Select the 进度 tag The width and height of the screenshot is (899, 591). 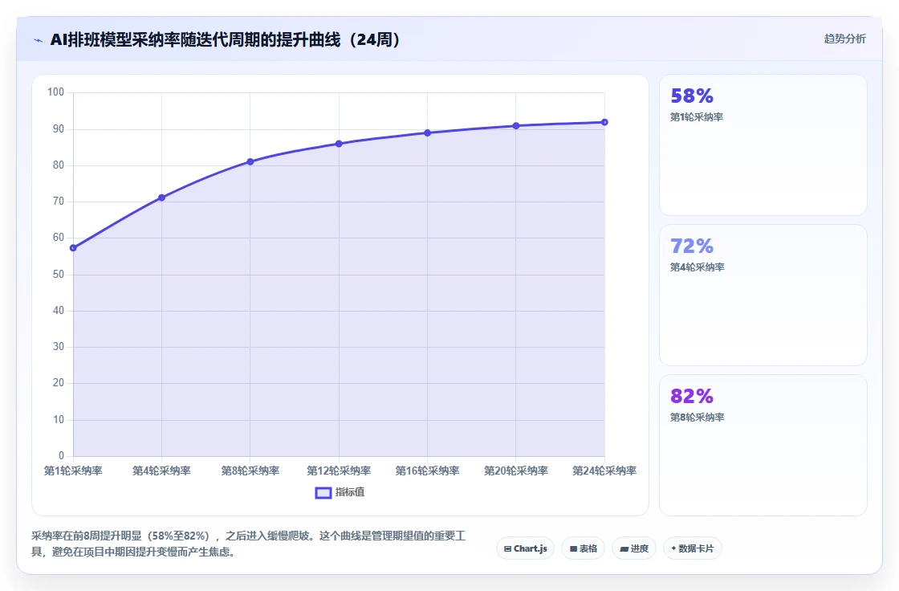pyautogui.click(x=634, y=548)
